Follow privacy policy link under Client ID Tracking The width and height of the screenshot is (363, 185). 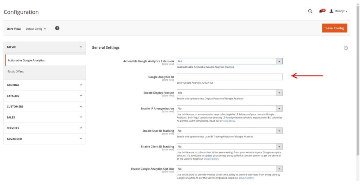tap(211, 159)
